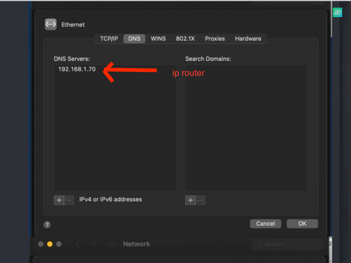This screenshot has height=263, width=351.
Task: Click the Search field in Network window
Action: 287,244
